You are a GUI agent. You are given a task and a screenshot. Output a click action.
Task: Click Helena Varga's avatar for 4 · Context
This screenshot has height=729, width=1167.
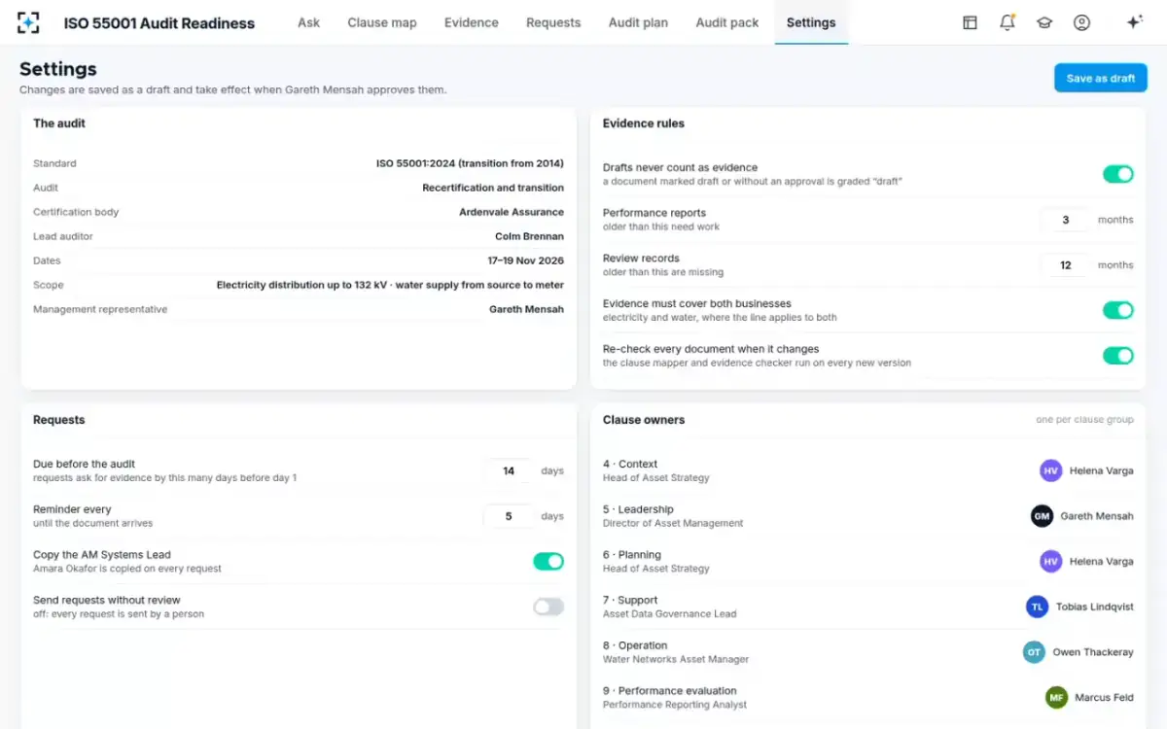tap(1050, 470)
